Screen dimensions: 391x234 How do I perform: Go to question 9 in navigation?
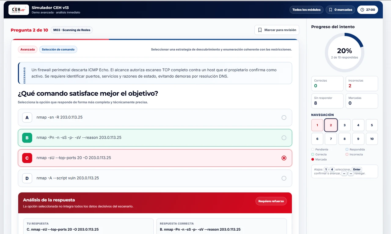click(x=358, y=139)
